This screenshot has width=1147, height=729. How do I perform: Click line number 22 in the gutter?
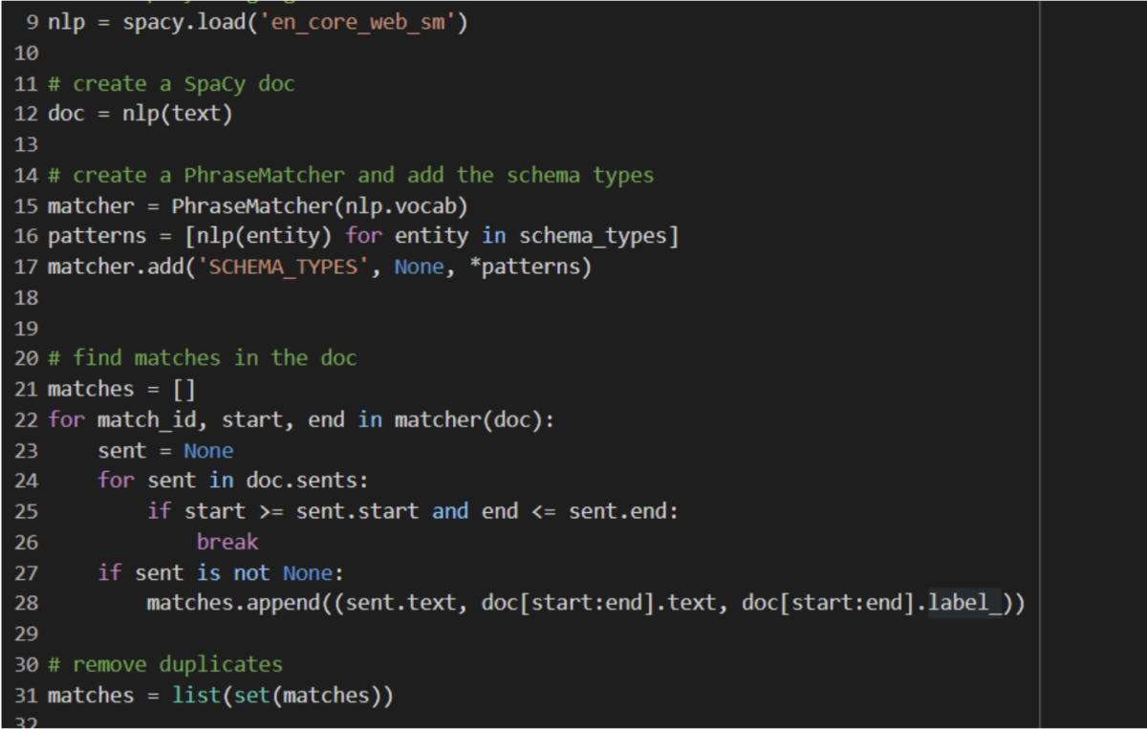point(26,419)
